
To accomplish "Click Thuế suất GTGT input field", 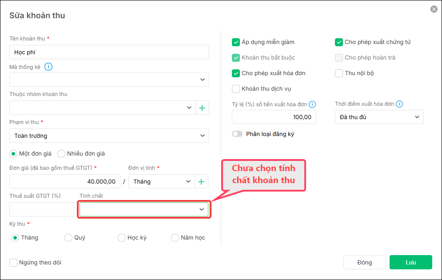I will (42, 209).
